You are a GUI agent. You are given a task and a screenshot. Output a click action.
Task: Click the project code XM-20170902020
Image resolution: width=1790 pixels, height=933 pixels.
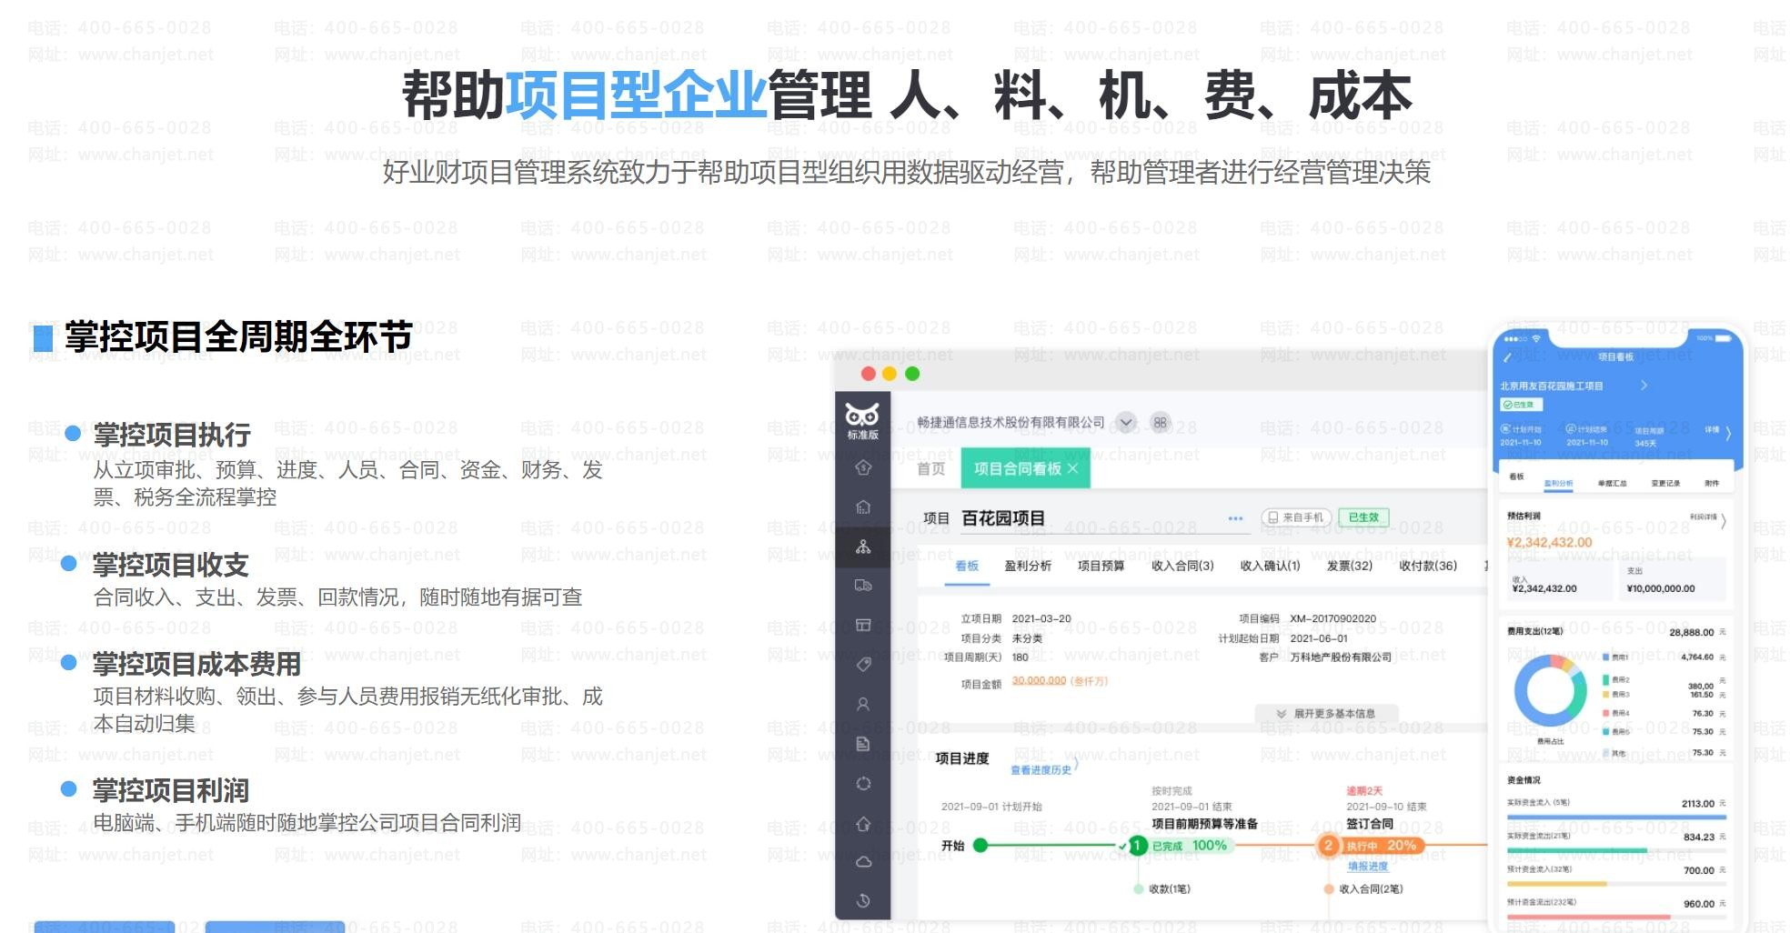click(1332, 618)
